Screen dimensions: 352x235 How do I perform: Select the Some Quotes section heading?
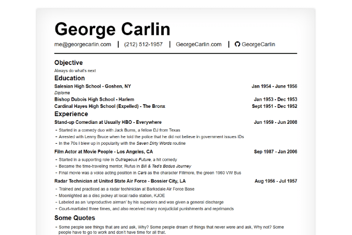76,218
